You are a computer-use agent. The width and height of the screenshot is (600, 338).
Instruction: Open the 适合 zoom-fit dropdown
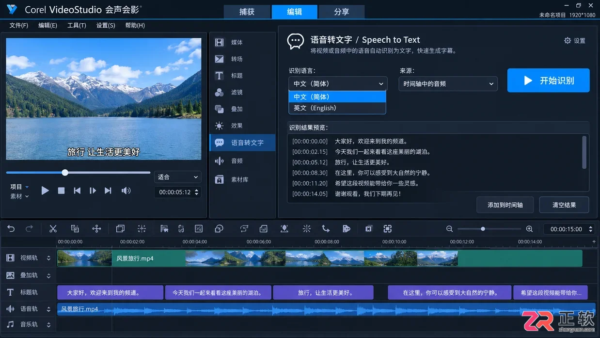point(177,177)
